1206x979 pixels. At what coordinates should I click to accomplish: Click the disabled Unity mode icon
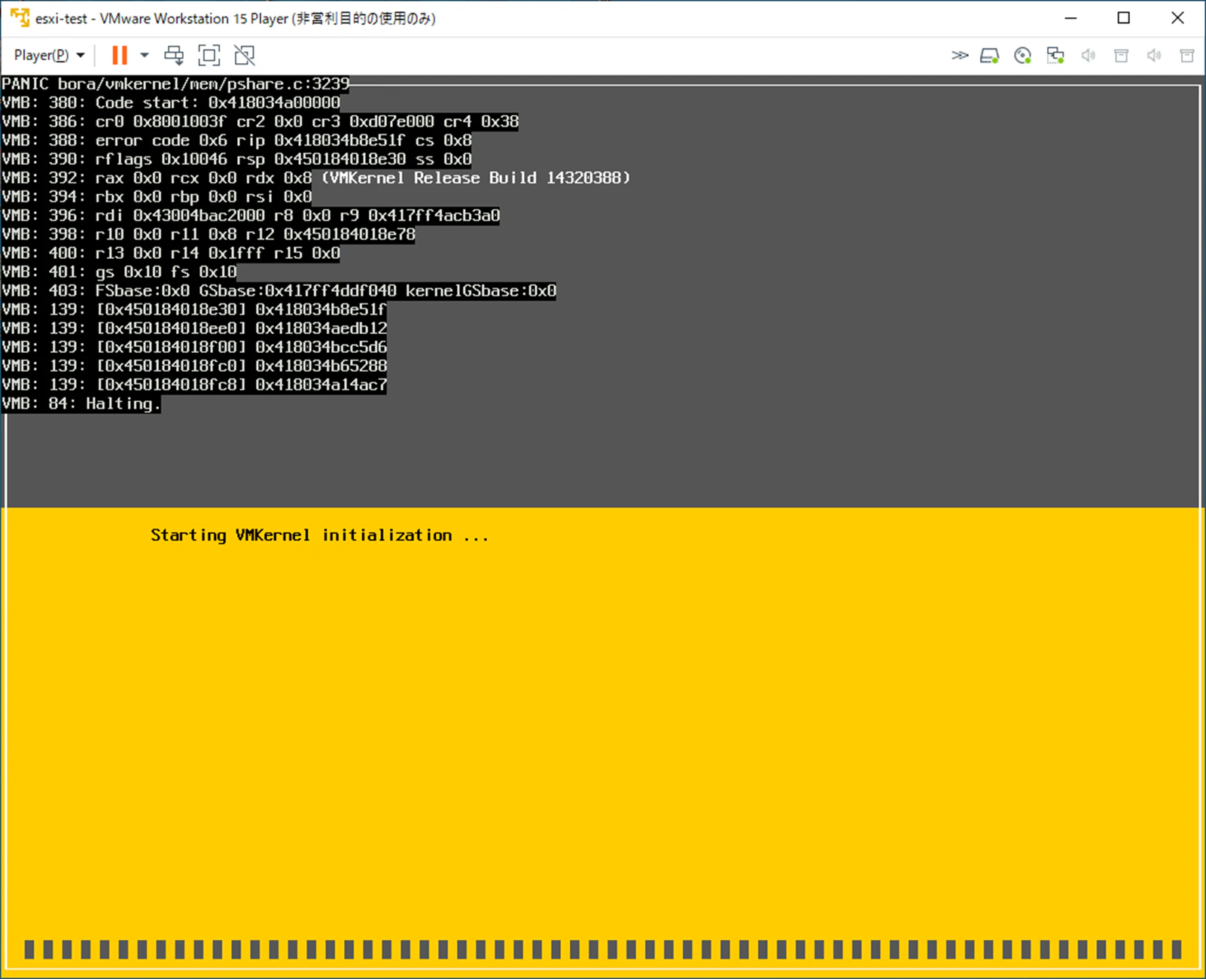point(245,55)
